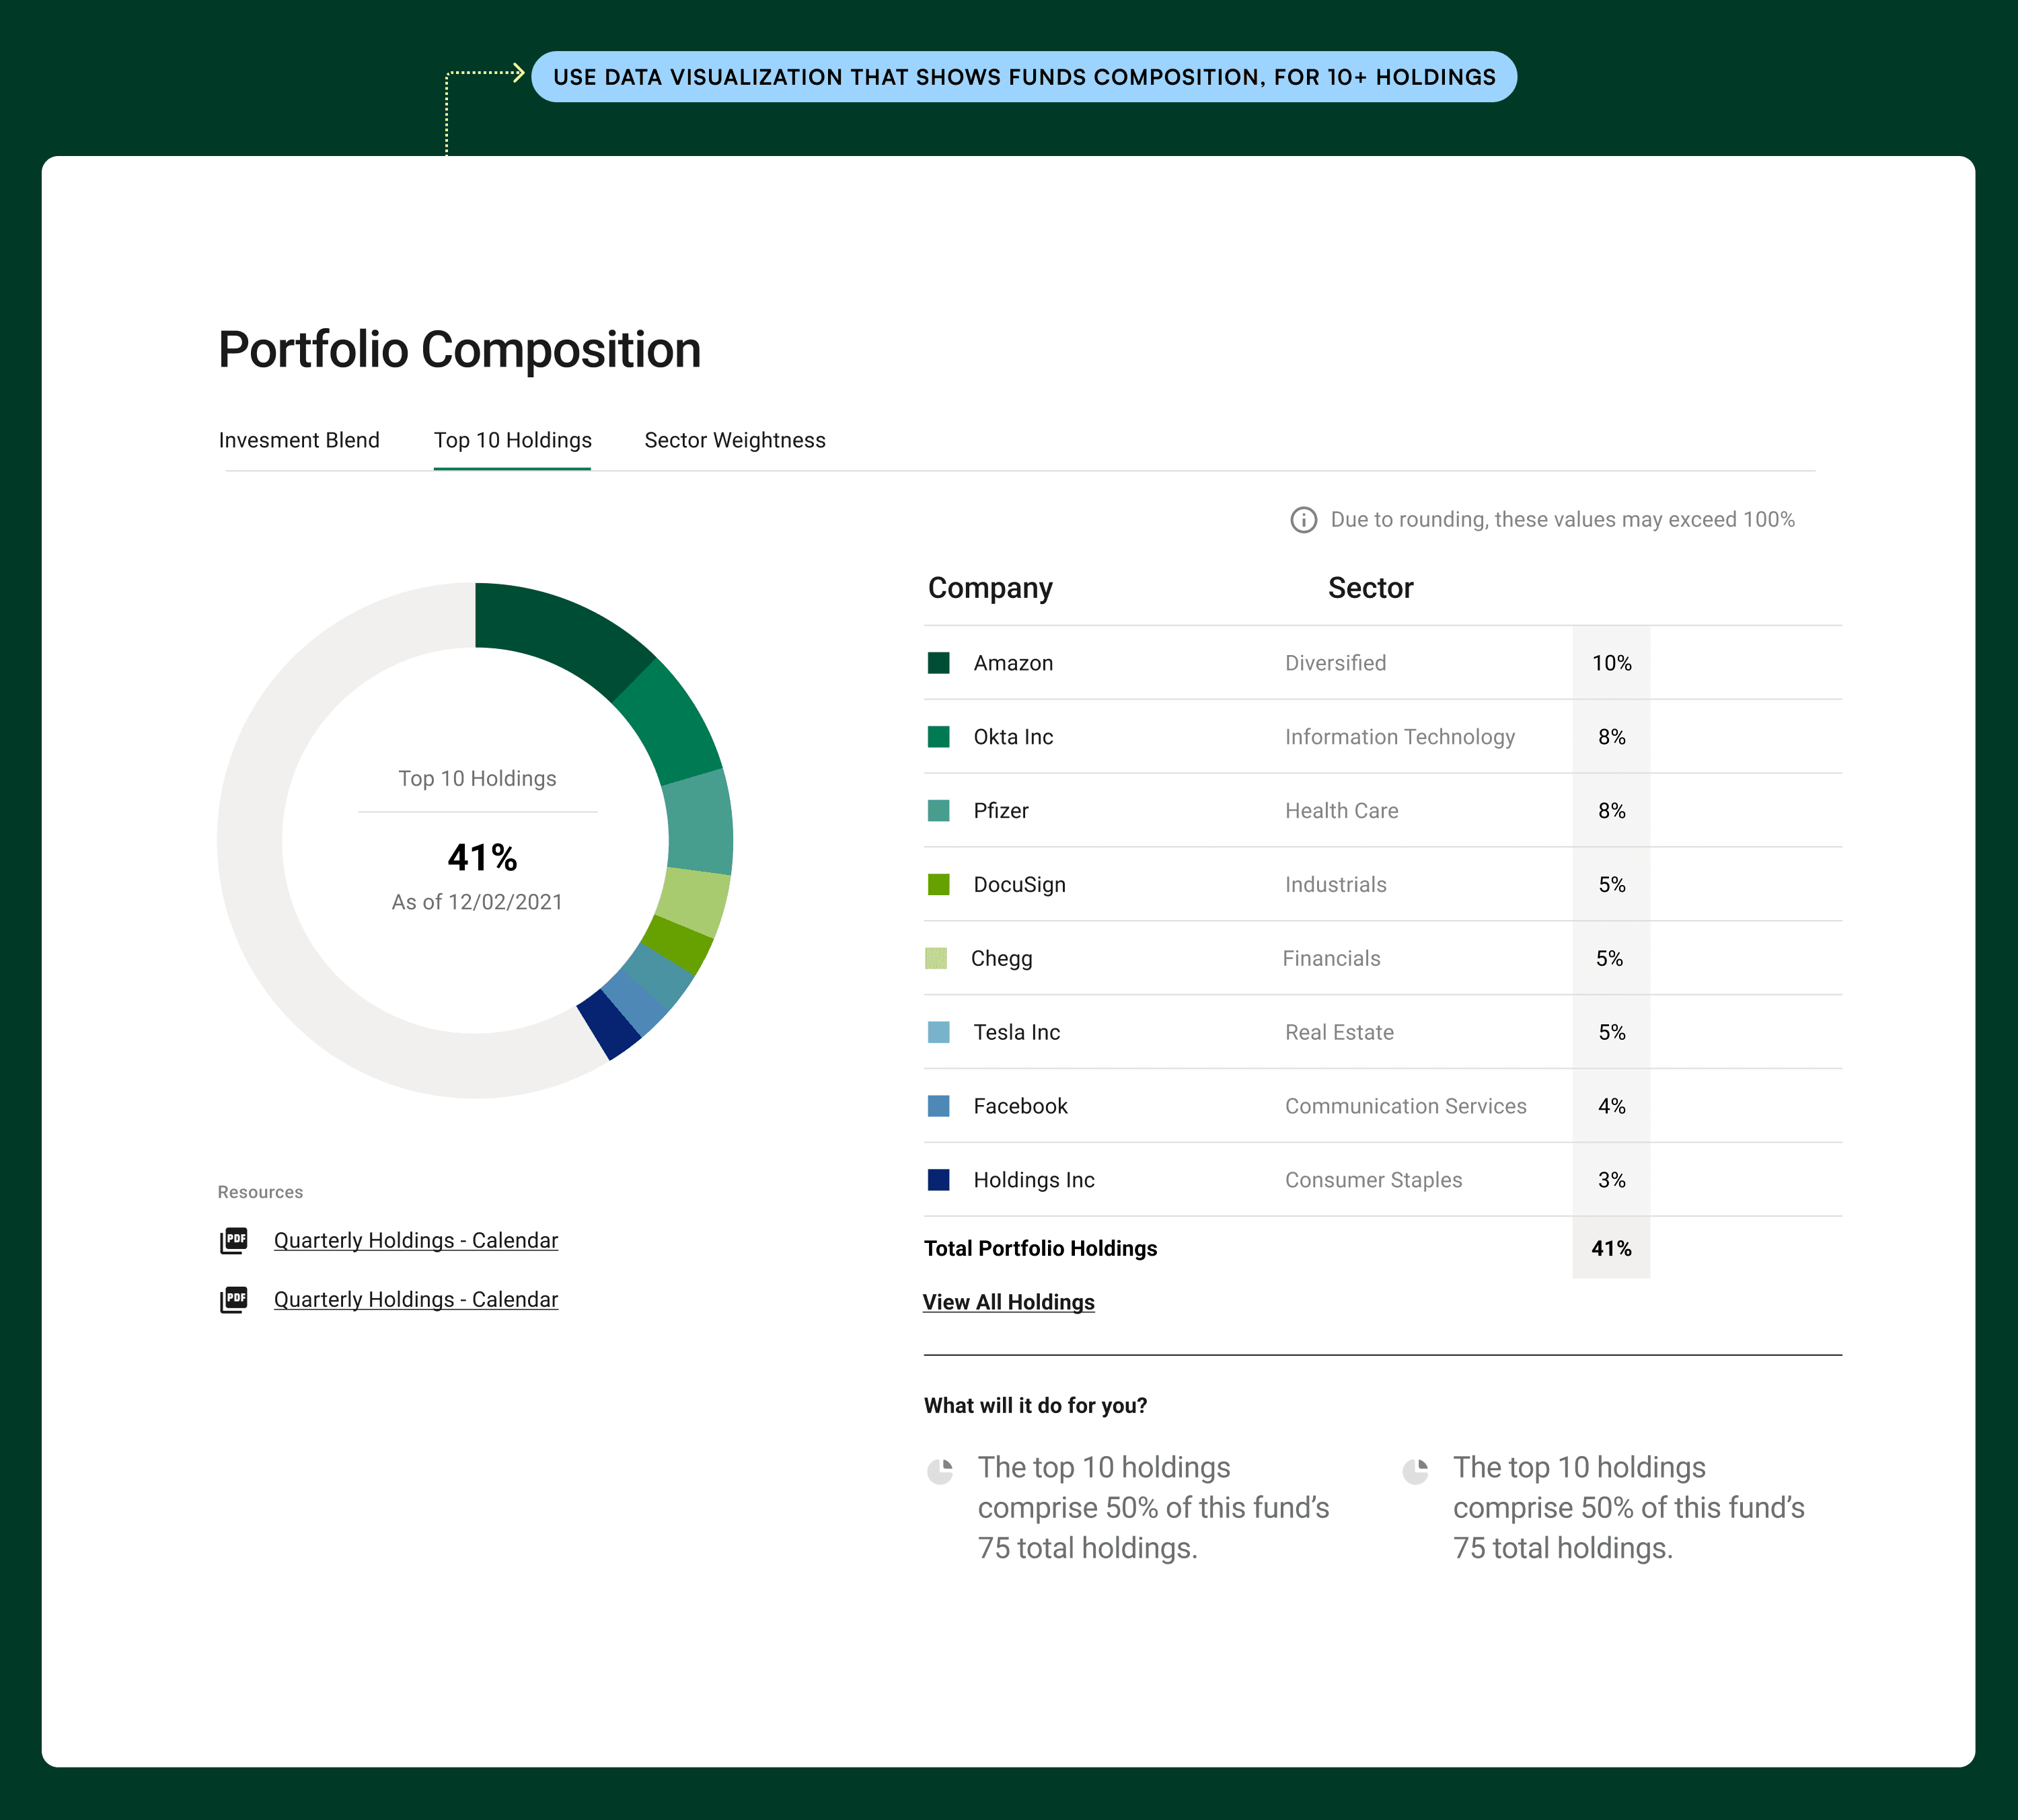
Task: Click the blue data visualization banner
Action: pyautogui.click(x=1023, y=77)
